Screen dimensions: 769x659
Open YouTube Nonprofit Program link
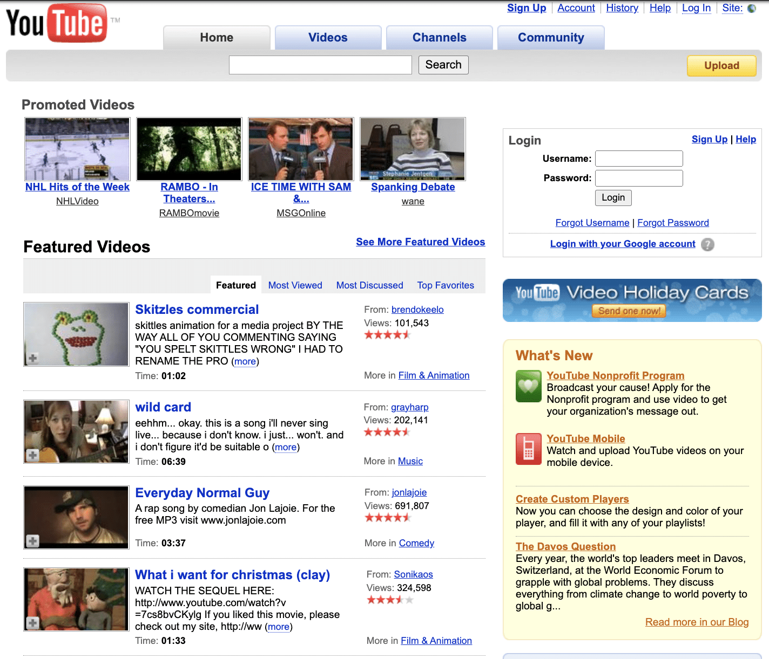click(616, 375)
